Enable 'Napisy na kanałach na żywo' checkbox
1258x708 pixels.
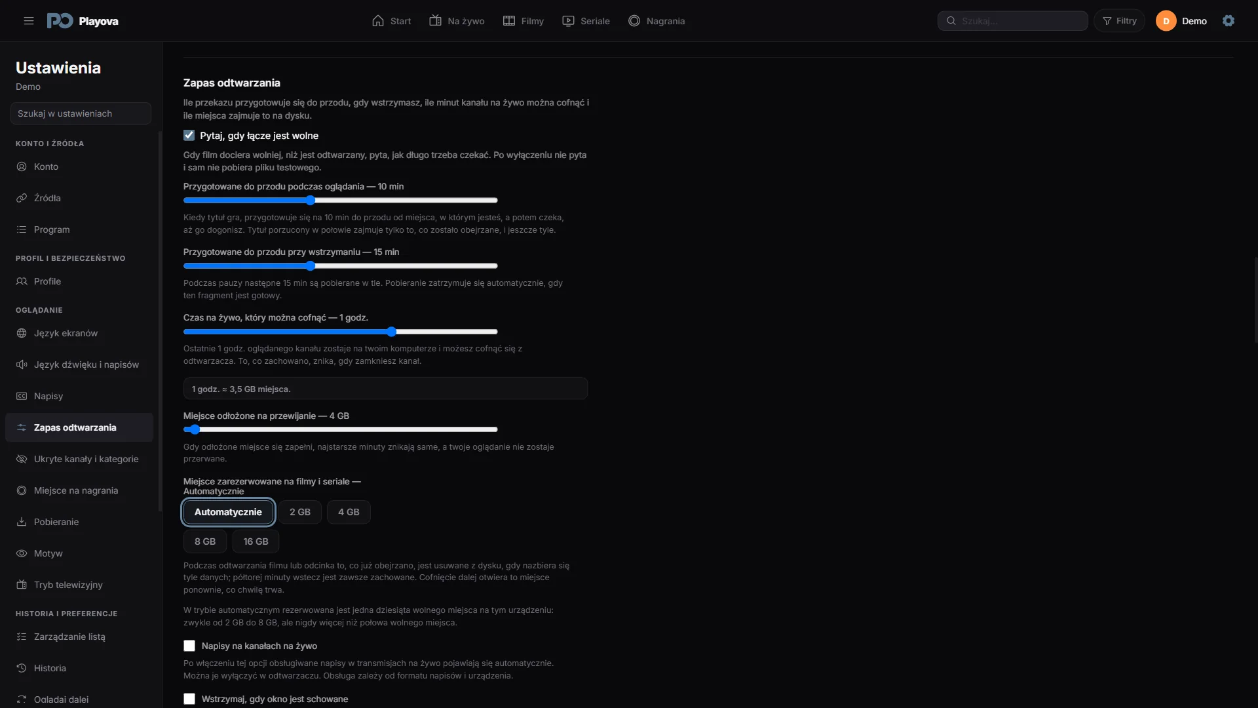pos(189,646)
